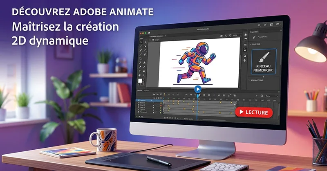Click frame number 110 on timeline ruler
Viewport: 327px width, 171px height.
274,100
